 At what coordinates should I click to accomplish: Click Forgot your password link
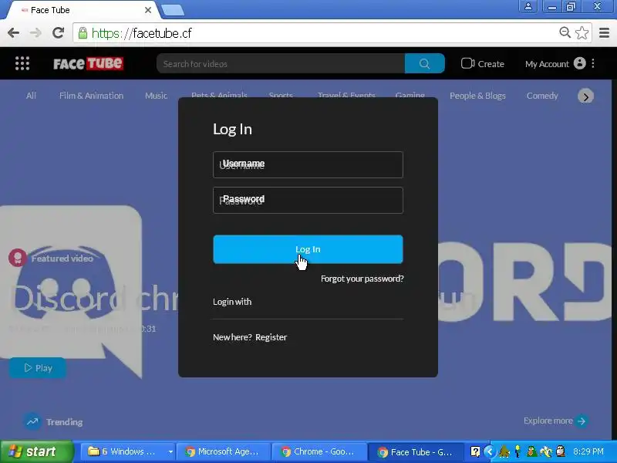tap(362, 279)
